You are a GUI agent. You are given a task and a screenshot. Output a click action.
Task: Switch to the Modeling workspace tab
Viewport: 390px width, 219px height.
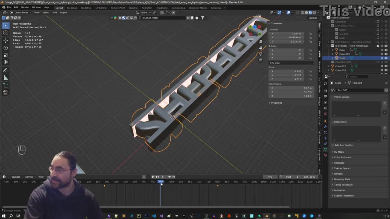[72, 8]
